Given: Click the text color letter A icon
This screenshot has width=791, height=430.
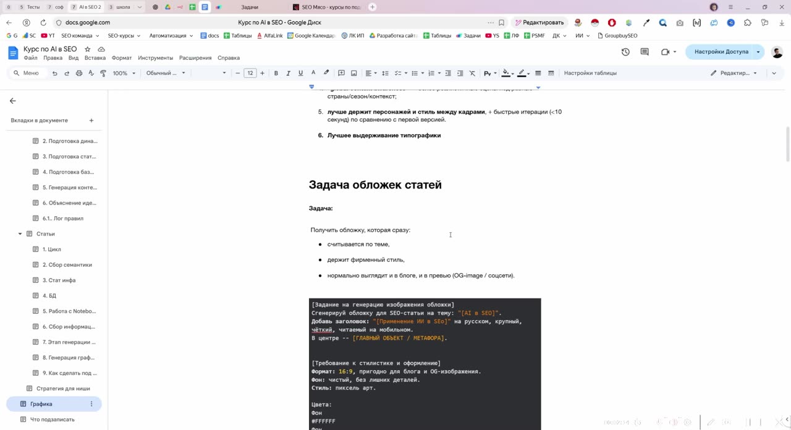Looking at the screenshot, I should (x=313, y=73).
